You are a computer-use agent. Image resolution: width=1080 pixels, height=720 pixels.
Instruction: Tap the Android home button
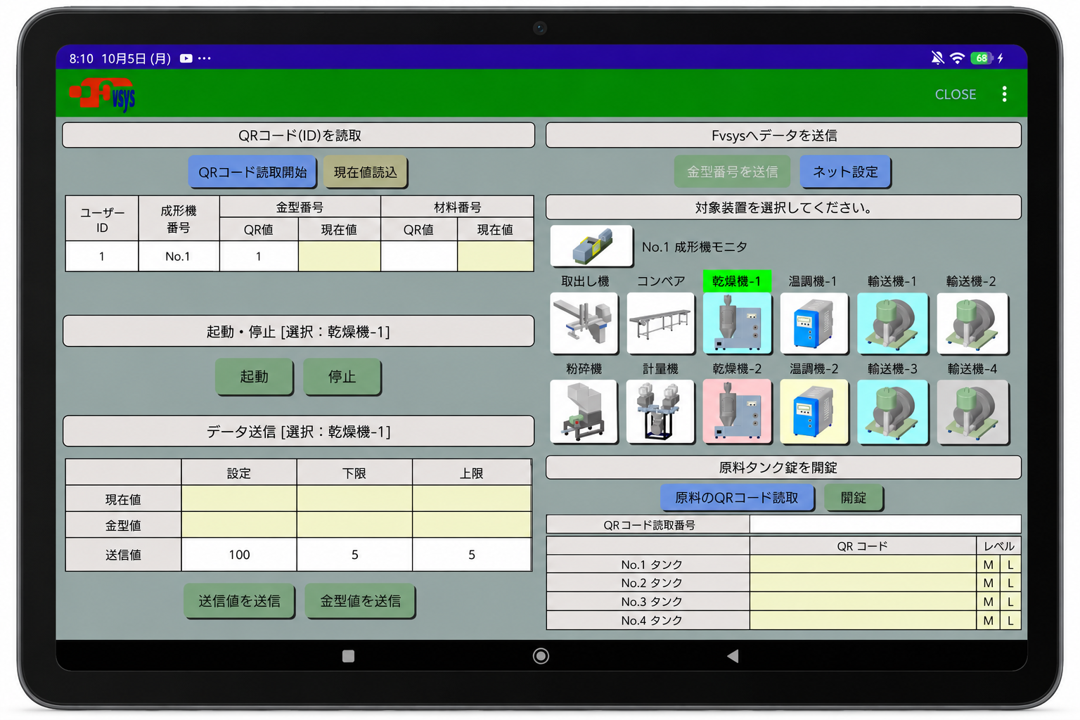point(541,656)
